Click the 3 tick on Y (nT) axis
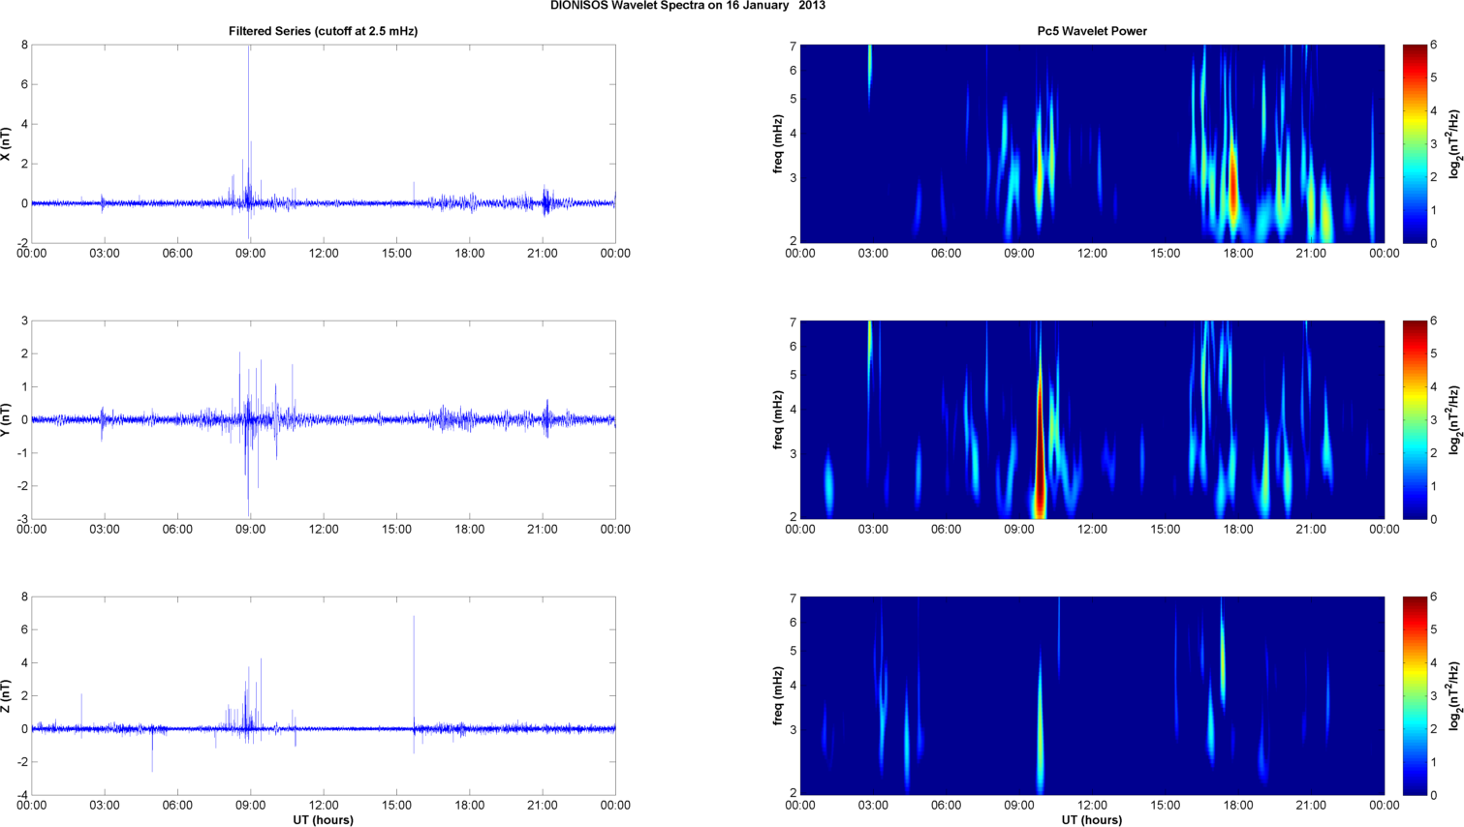1464x827 pixels. [x=24, y=321]
